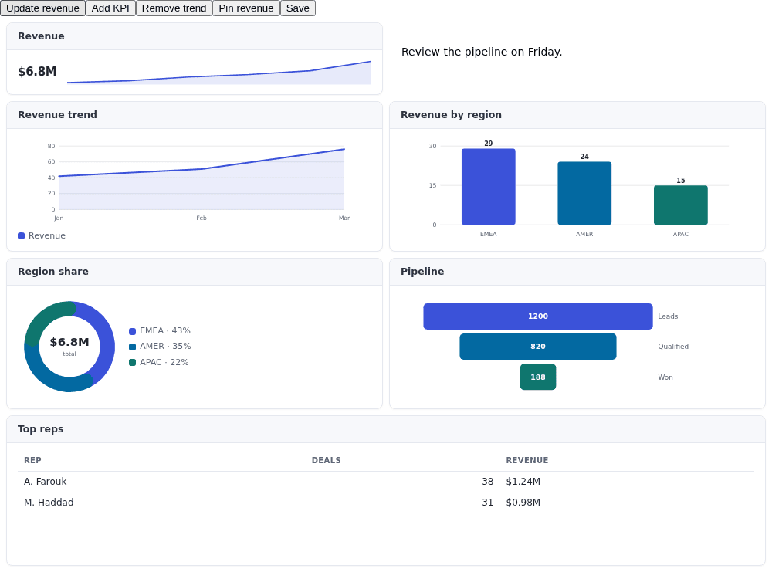Click the EMEA axis label under the bar chart
The height and width of the screenshot is (572, 772).
click(489, 234)
